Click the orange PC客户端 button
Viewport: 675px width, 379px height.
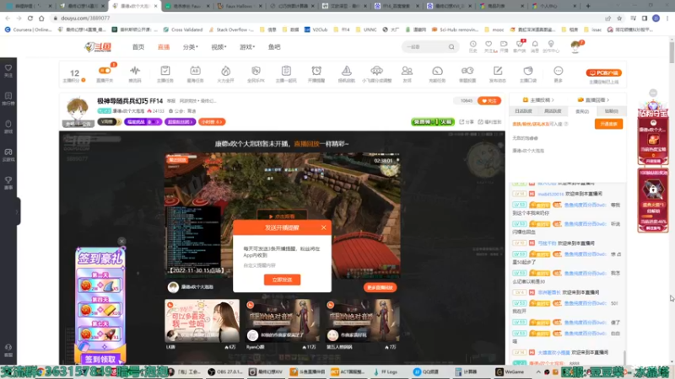(x=603, y=72)
